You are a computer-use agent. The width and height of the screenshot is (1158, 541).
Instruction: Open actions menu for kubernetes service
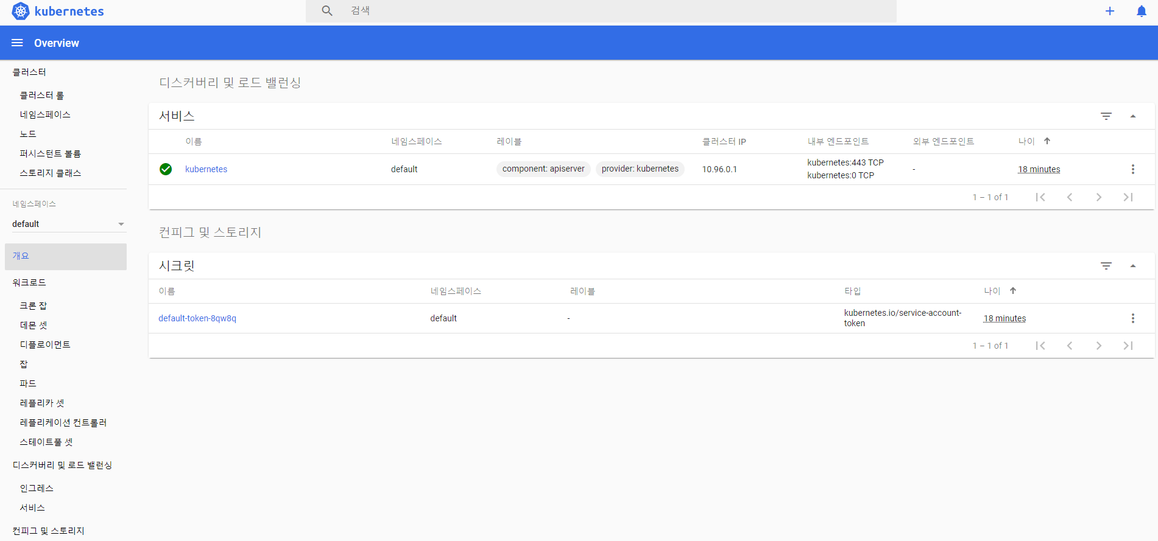[1133, 169]
